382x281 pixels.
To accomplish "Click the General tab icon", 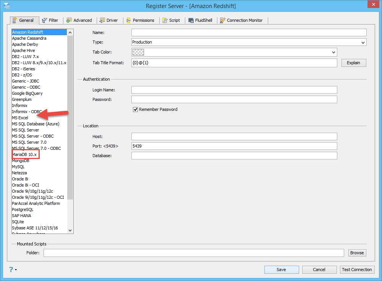I will coord(15,20).
